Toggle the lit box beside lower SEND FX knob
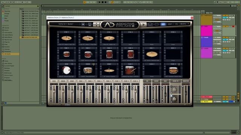 pos(171,96)
